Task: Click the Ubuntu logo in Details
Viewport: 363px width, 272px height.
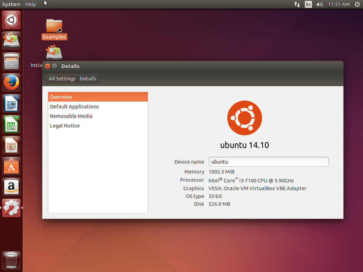Action: click(x=245, y=118)
